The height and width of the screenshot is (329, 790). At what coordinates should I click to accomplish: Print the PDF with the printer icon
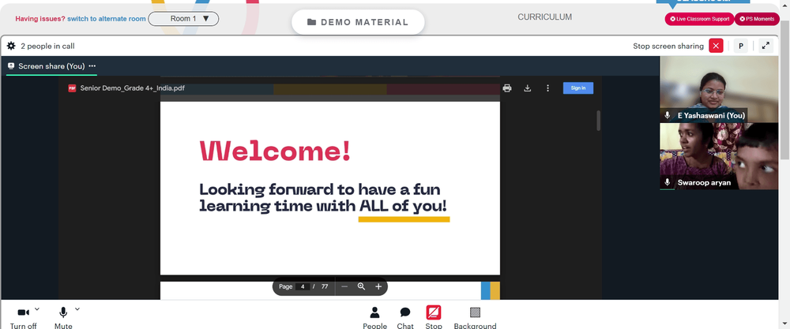pos(507,88)
